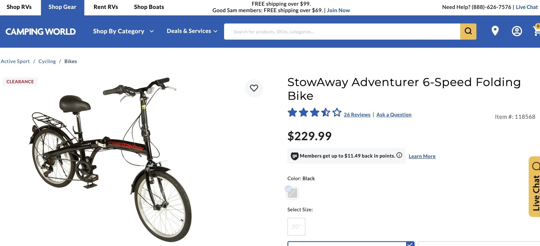Open the Rent RVs menu item
The height and width of the screenshot is (246, 540).
pyautogui.click(x=105, y=7)
